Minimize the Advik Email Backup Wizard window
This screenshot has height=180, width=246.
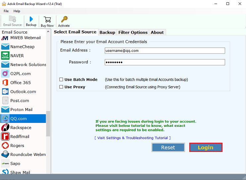[216, 4]
